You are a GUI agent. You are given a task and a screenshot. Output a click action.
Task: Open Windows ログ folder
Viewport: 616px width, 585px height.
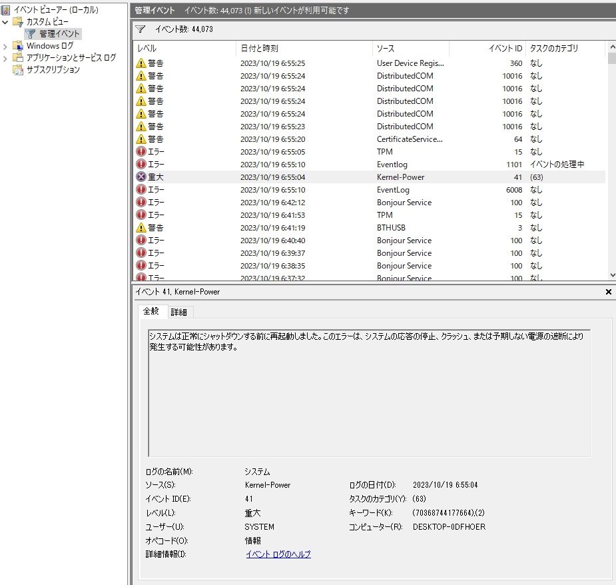pyautogui.click(x=50, y=46)
